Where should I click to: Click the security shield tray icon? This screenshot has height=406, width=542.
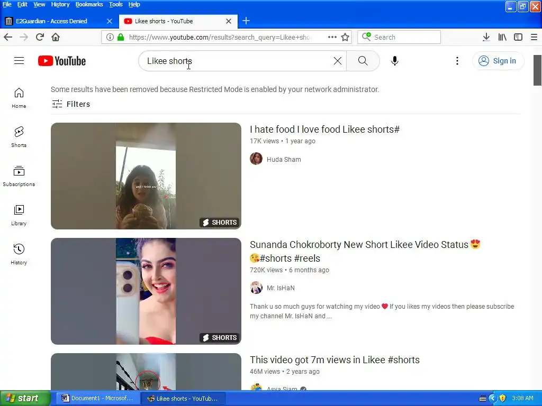tap(502, 399)
